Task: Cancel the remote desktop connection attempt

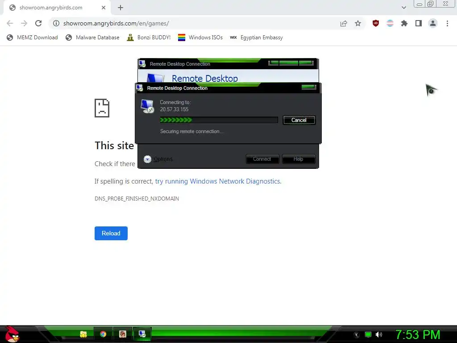Action: tap(299, 120)
